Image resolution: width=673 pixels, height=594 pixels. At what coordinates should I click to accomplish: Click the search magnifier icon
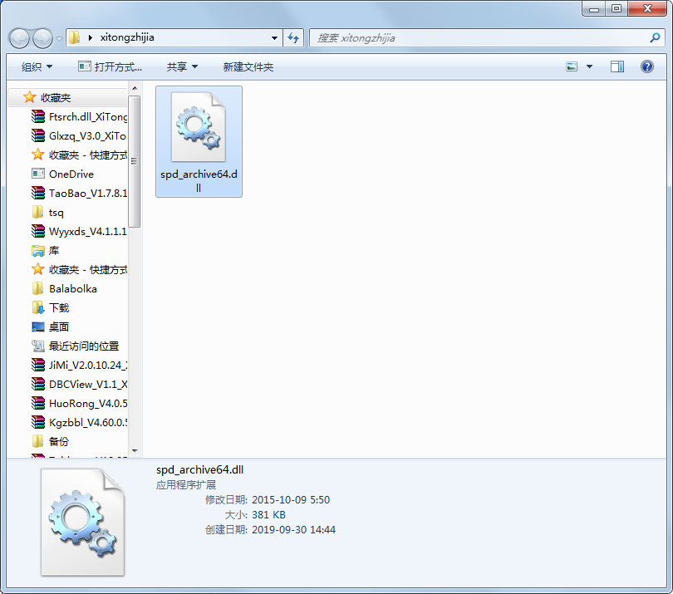point(655,37)
